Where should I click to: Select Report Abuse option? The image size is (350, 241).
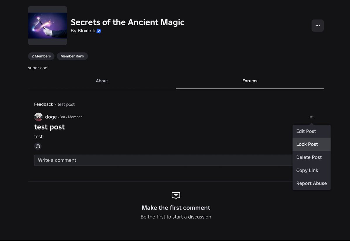click(x=311, y=183)
